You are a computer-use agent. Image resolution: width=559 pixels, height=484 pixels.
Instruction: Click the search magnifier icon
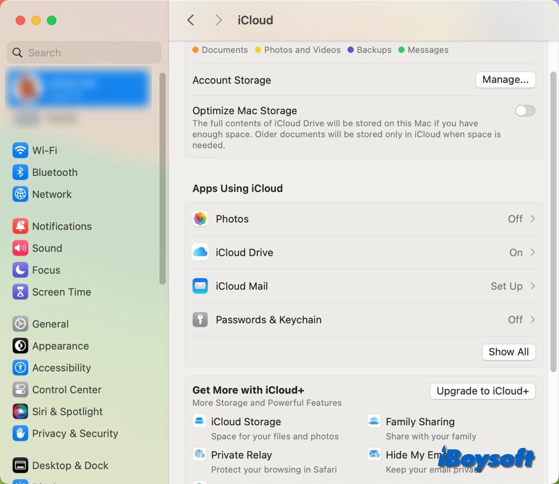tap(17, 53)
